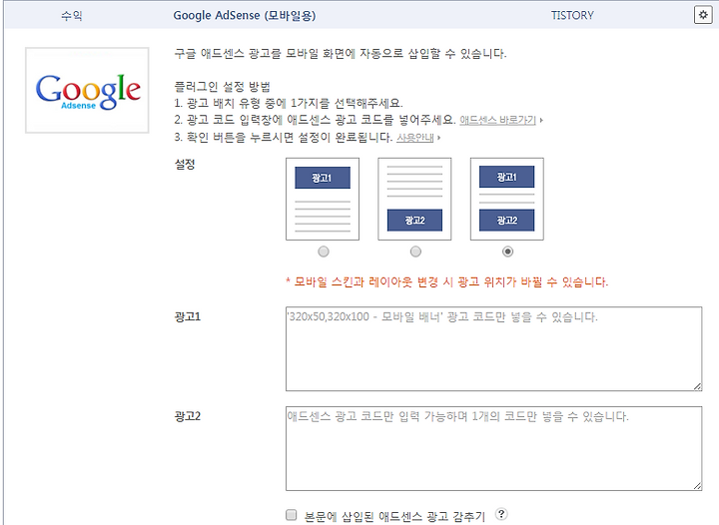719x525 pixels.
Task: Click the 광고1 field label
Action: coord(188,317)
